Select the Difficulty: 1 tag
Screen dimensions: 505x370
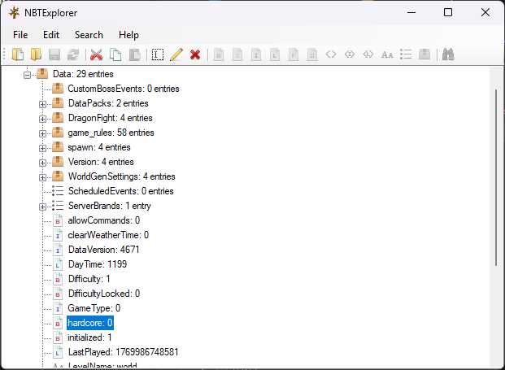pos(89,279)
